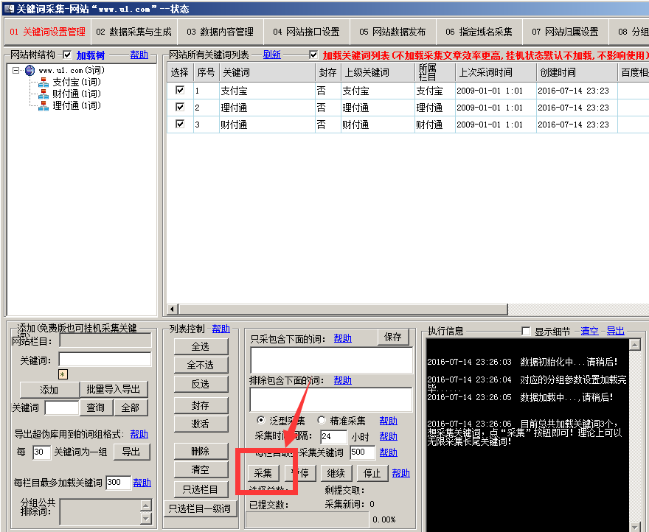The height and width of the screenshot is (532, 649).
Task: Uncheck row 3 财付通 checkbox
Action: [x=180, y=124]
